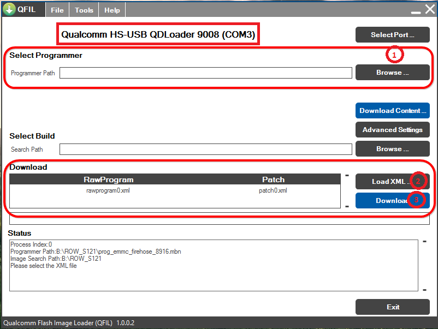Click inside the Search Path field
This screenshot has width=438, height=329.
[x=205, y=149]
